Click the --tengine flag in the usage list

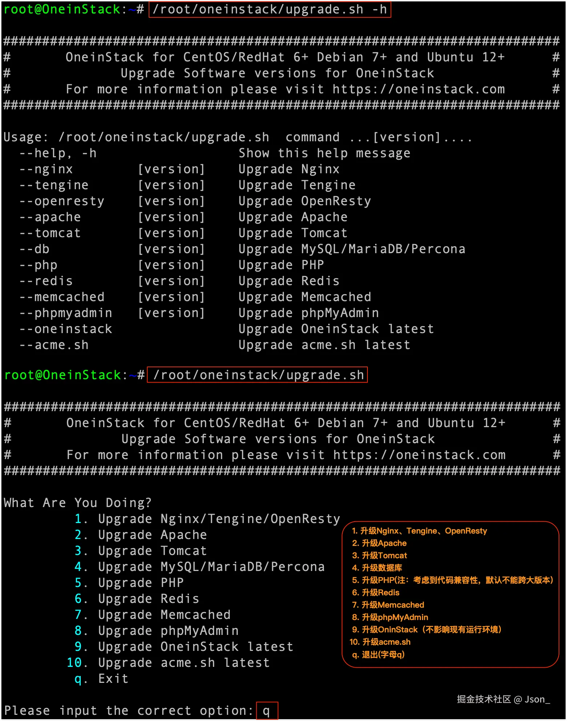54,185
